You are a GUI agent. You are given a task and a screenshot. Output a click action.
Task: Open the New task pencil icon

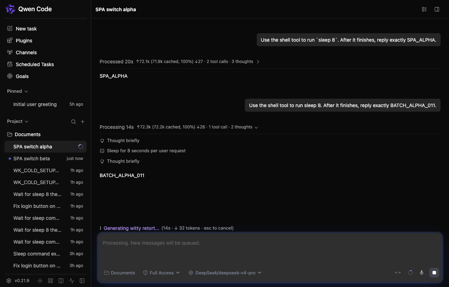10,28
